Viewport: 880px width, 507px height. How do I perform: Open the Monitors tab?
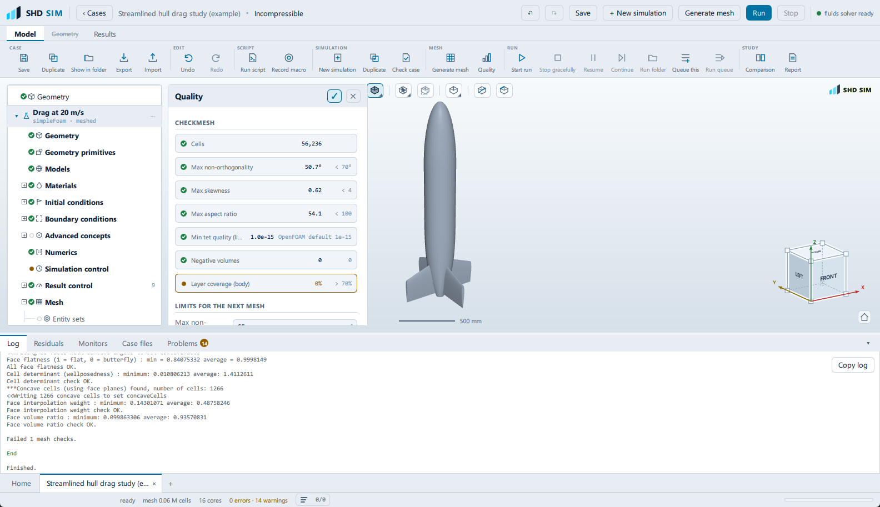(93, 343)
